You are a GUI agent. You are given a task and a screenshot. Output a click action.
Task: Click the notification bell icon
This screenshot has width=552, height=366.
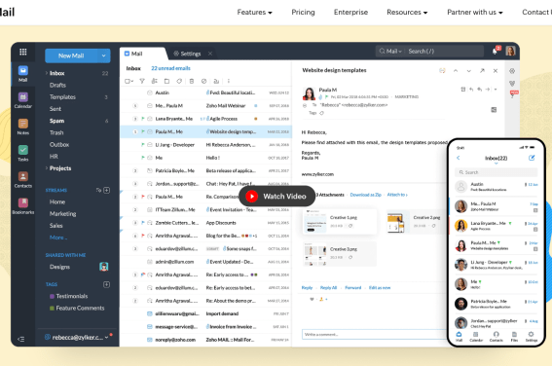click(x=495, y=52)
